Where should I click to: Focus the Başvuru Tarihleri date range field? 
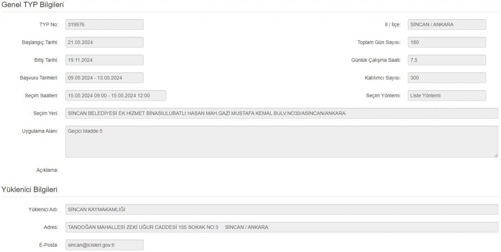tap(104, 78)
